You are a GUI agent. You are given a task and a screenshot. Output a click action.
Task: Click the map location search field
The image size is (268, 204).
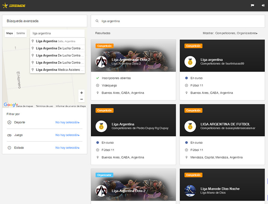point(57,33)
